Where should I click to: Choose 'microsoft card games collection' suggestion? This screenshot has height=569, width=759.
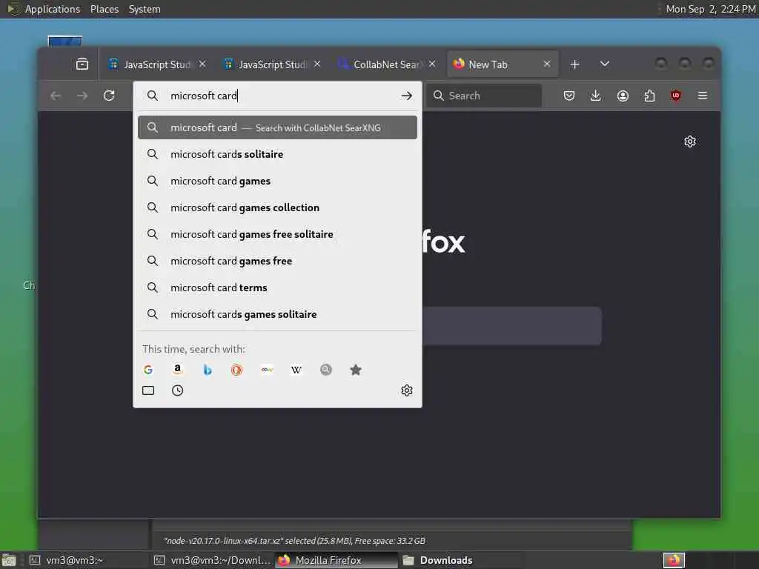pyautogui.click(x=277, y=207)
